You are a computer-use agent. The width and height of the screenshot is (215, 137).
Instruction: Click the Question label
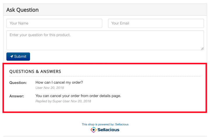(x=18, y=83)
